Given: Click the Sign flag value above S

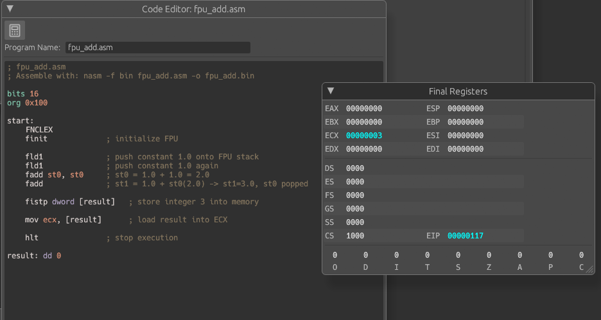Looking at the screenshot, I should (x=458, y=255).
